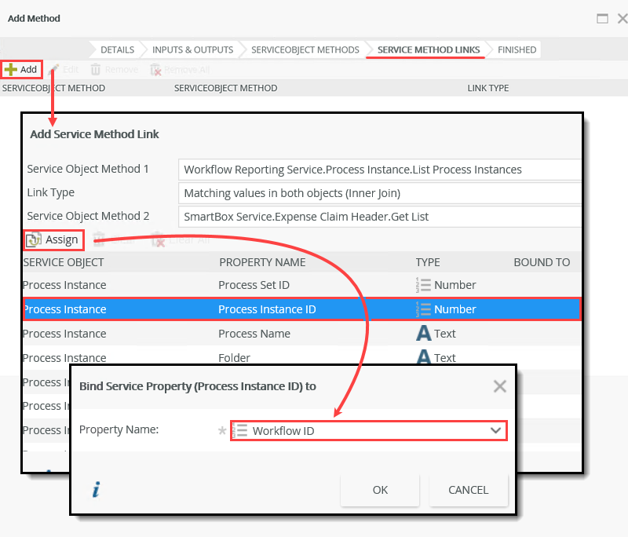This screenshot has height=537, width=628.
Task: Open the SERVICEOBJECT METHODS step
Action: pyautogui.click(x=305, y=49)
